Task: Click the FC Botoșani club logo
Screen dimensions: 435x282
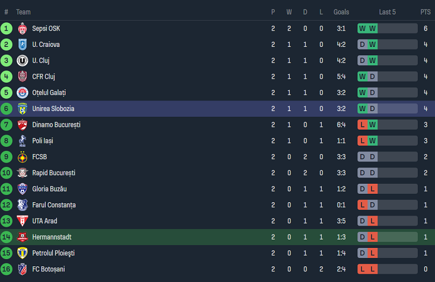Action: tap(22, 269)
